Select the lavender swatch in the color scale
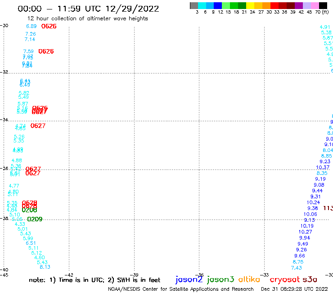Viewport: 333px width, 293px height. coord(306,5)
